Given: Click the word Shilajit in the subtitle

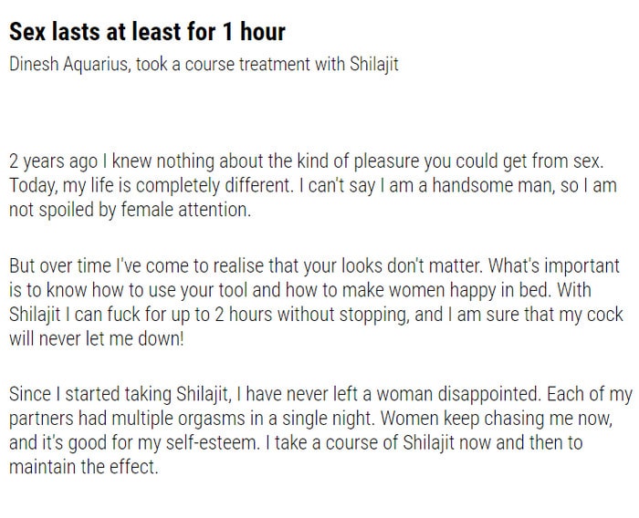Looking at the screenshot, I should (x=373, y=65).
